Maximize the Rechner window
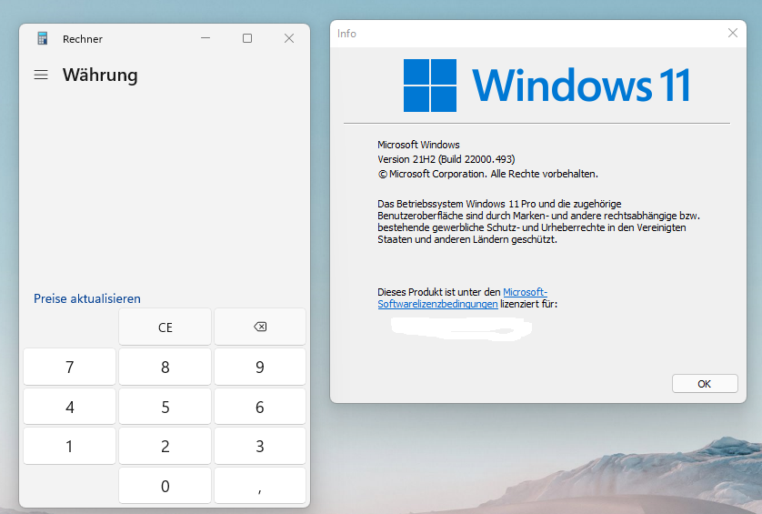Image resolution: width=762 pixels, height=514 pixels. [x=247, y=38]
